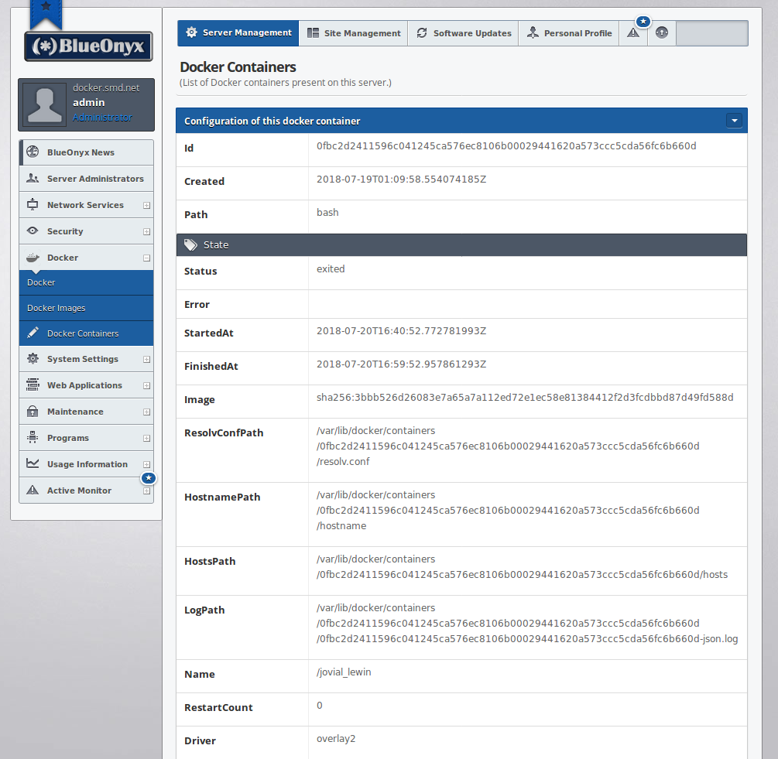
Task: Expand the Active Monitor menu
Action: (x=146, y=491)
